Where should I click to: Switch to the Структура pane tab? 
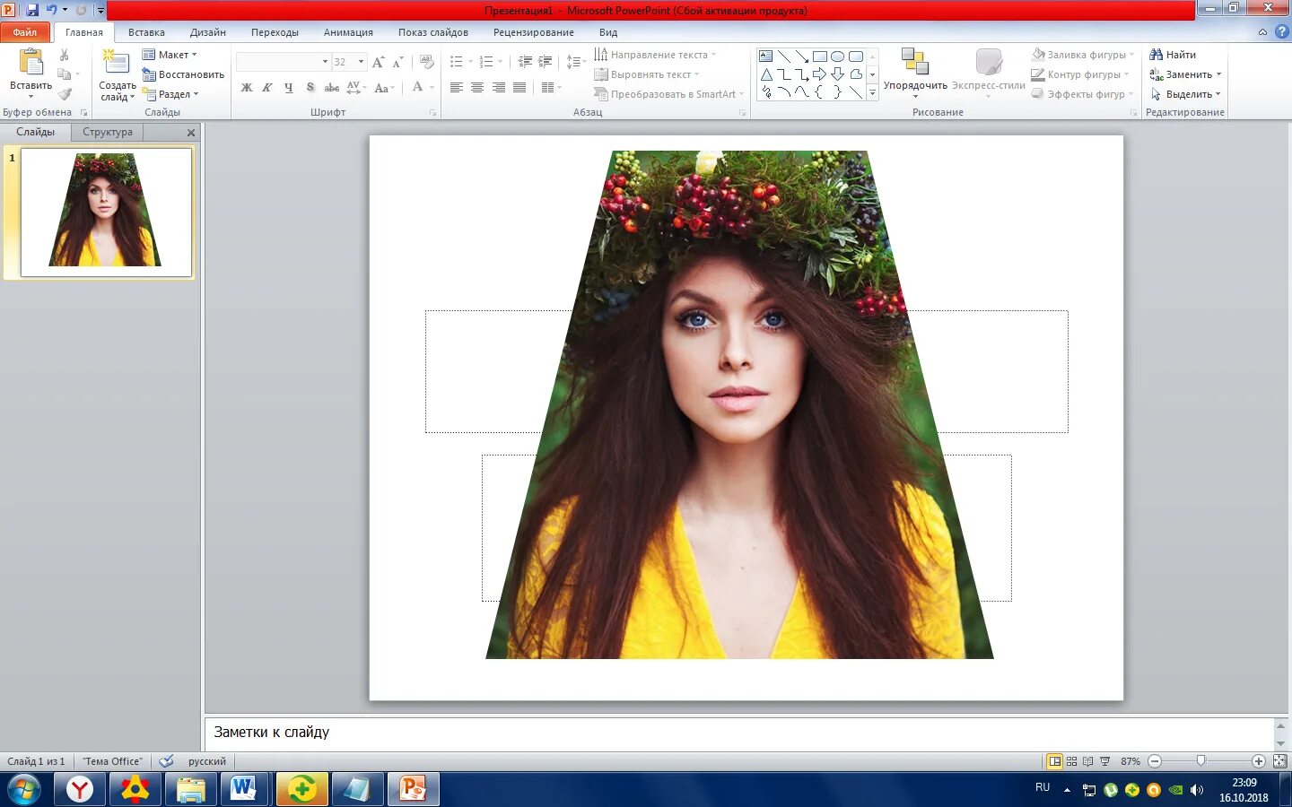tap(108, 132)
